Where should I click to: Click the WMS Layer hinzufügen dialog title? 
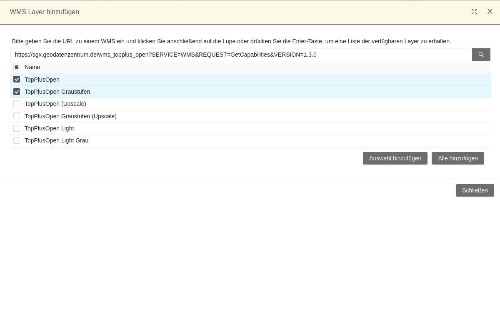45,12
